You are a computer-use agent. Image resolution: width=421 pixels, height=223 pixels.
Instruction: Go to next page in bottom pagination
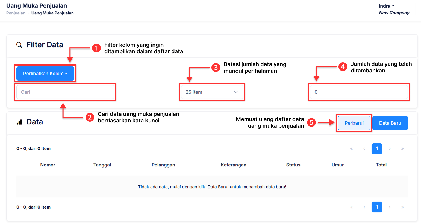coord(390,207)
